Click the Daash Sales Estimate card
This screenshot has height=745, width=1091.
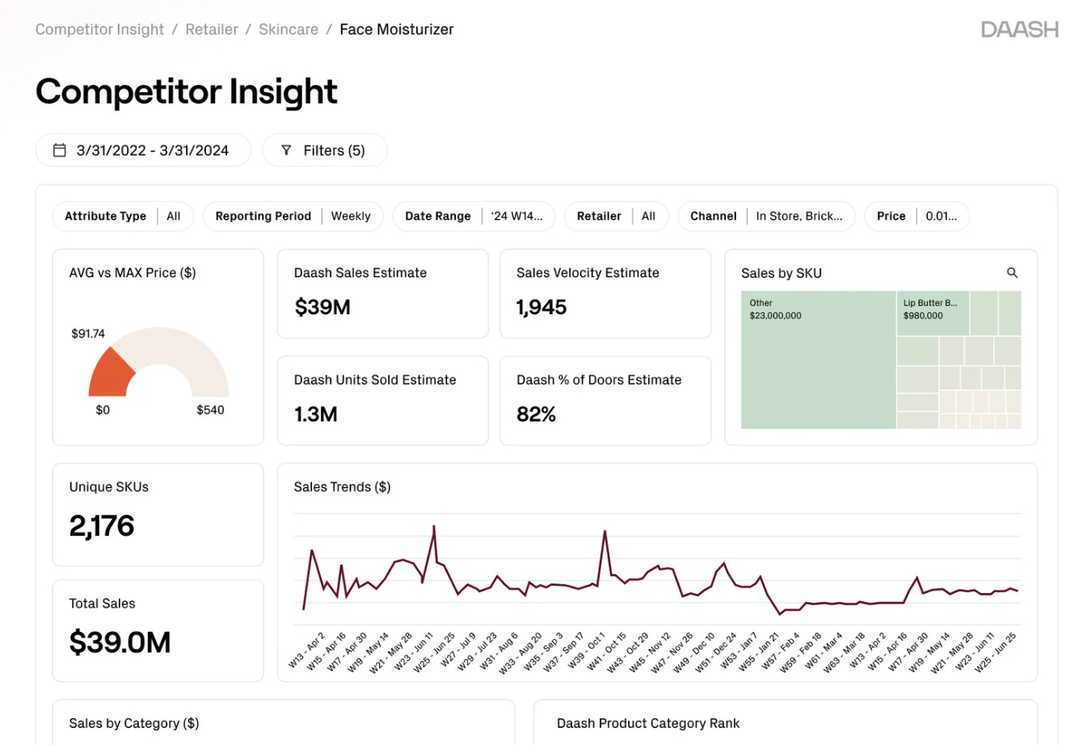coord(382,293)
